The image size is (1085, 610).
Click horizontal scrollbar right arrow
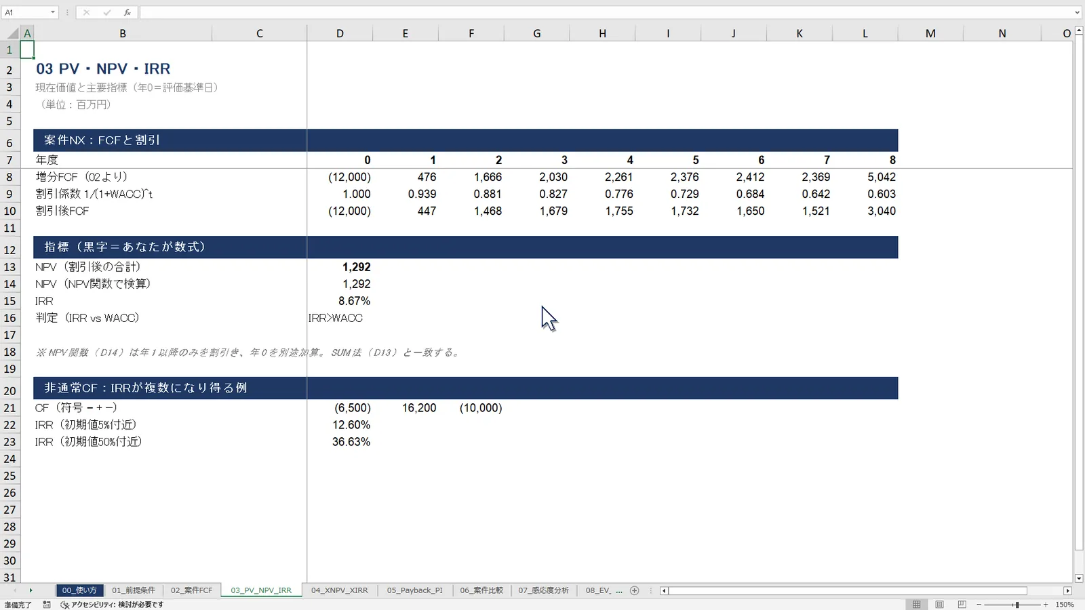pos(1067,590)
